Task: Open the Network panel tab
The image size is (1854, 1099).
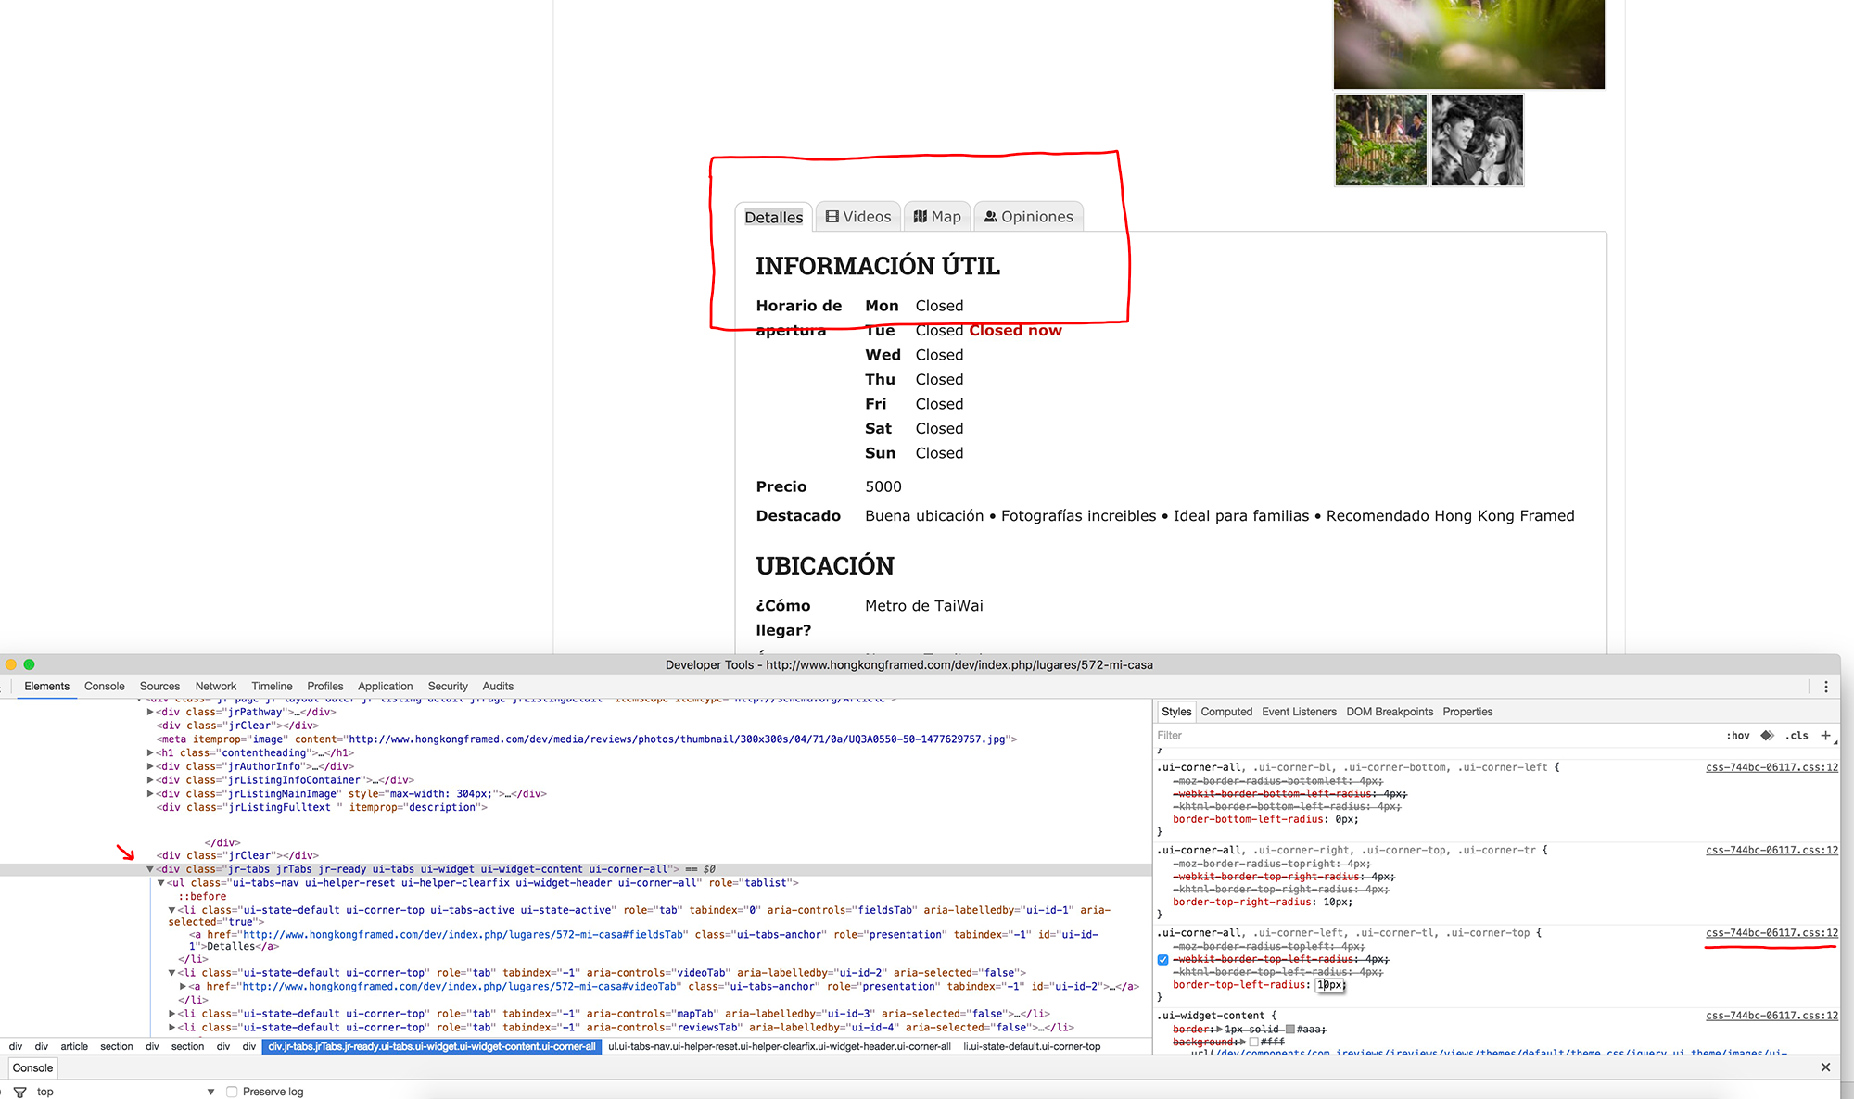Action: (x=215, y=687)
